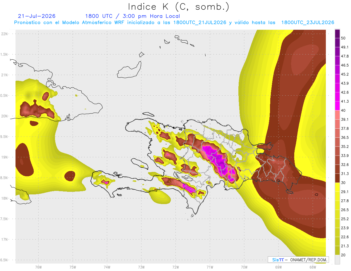Click the '22N' latitude label
The width and height of the screenshot is (351, 271).
click(x=4, y=34)
